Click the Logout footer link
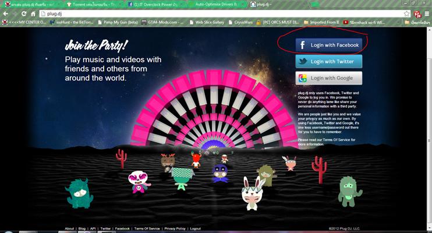432x233 pixels. pyautogui.click(x=196, y=228)
